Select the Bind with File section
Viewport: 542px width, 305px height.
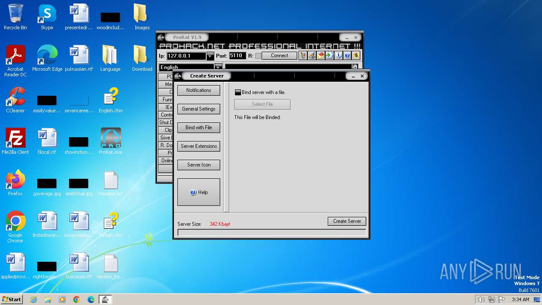[x=199, y=128]
